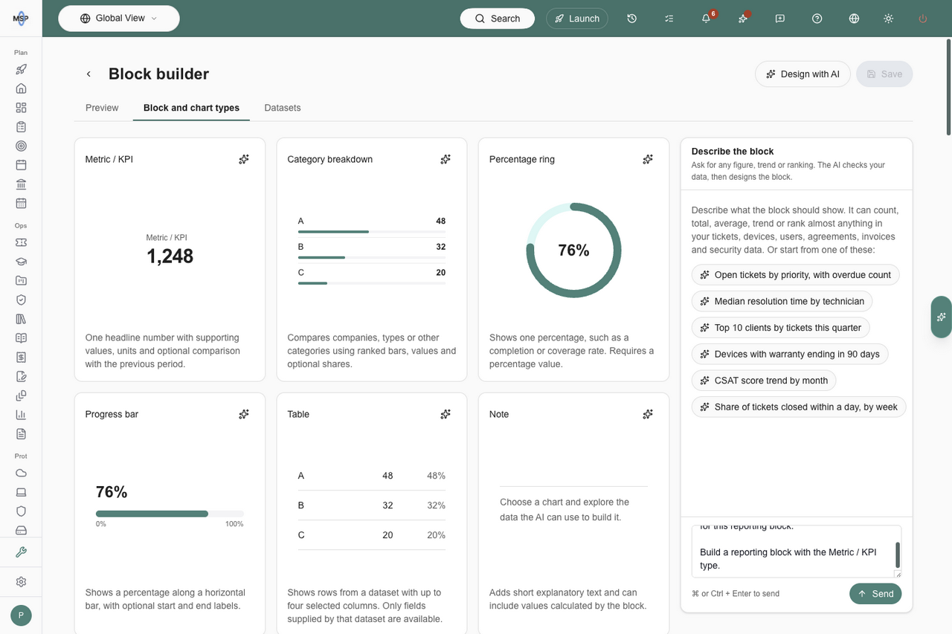Open the bar chart reports icon in sidebar

click(21, 415)
